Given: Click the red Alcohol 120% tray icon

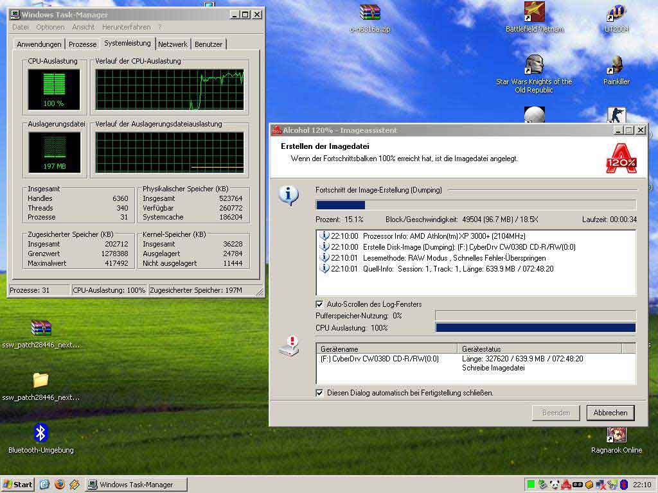Looking at the screenshot, I should pos(565,485).
